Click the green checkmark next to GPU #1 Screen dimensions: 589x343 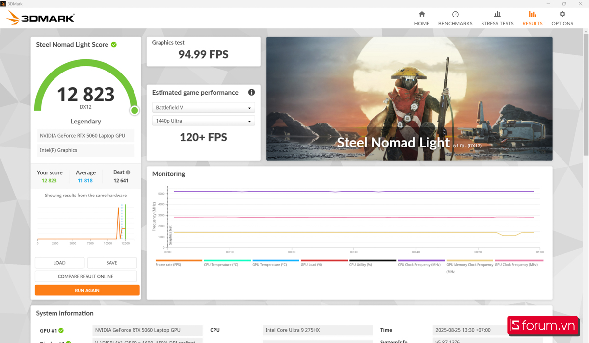pos(60,330)
